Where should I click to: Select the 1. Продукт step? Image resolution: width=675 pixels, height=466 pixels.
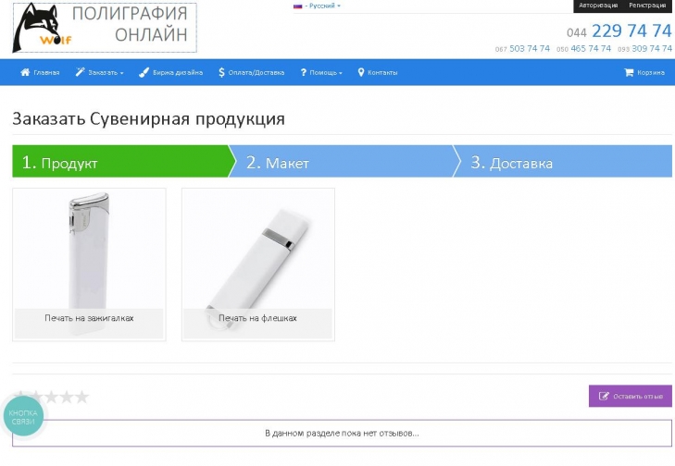point(124,161)
